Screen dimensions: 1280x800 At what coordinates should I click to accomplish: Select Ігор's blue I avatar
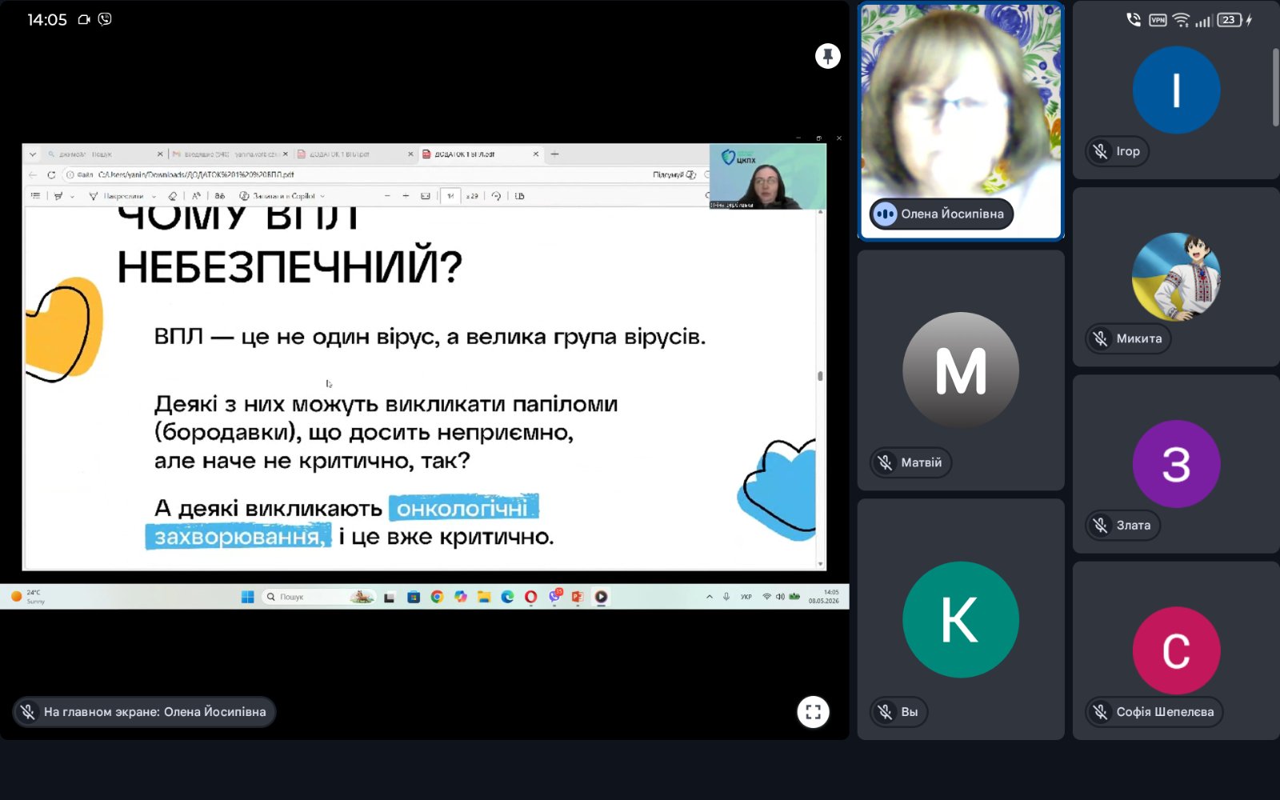coord(1176,90)
